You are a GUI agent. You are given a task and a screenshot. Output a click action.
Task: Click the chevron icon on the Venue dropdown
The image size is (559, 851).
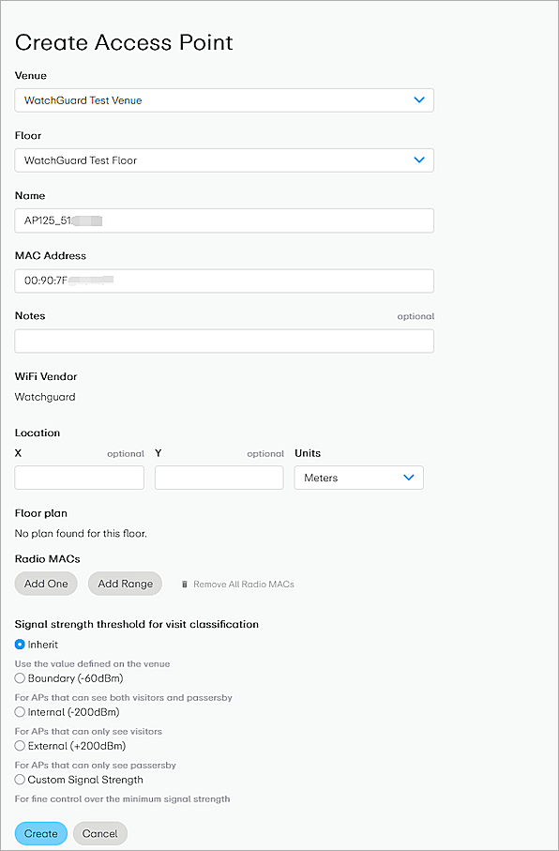tap(419, 99)
